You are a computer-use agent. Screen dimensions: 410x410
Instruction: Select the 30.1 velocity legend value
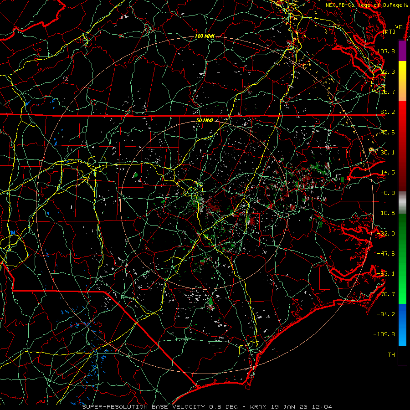(388, 153)
